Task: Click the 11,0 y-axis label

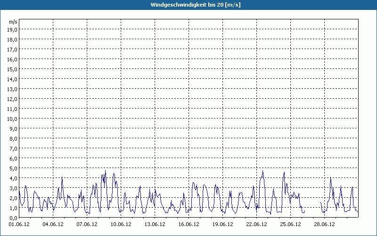Action: pyautogui.click(x=12, y=109)
